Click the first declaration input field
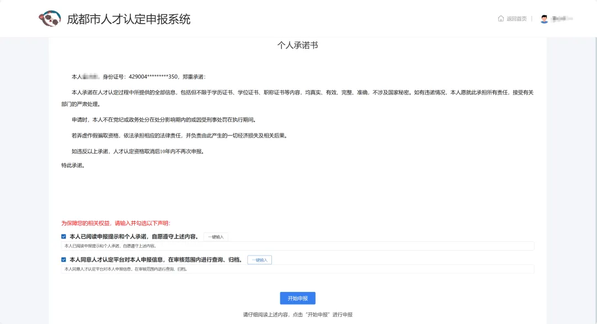Screen dimensions: 597x324 [x=297, y=246]
